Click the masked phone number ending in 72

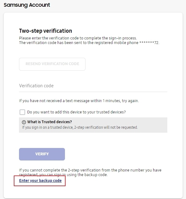(149, 43)
